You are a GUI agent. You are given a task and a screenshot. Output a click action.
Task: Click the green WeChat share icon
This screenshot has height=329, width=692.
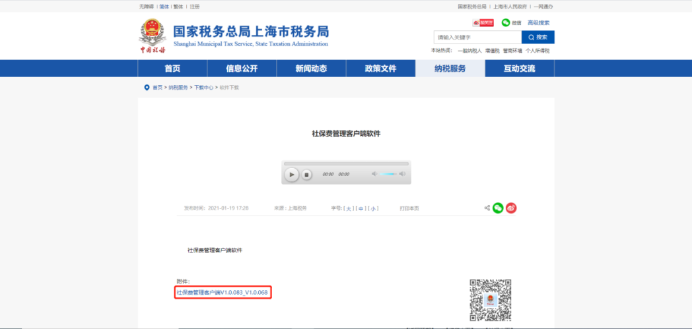coord(498,208)
